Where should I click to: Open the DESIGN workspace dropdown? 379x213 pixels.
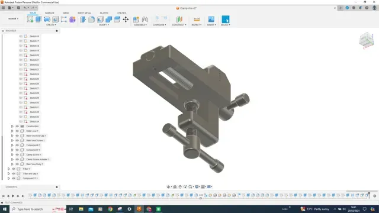[13, 18]
